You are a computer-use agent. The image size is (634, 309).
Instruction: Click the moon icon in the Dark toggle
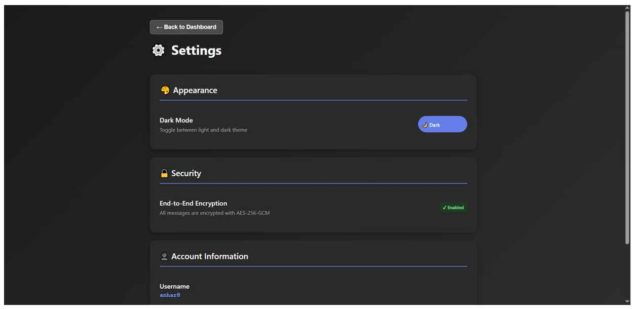[425, 125]
